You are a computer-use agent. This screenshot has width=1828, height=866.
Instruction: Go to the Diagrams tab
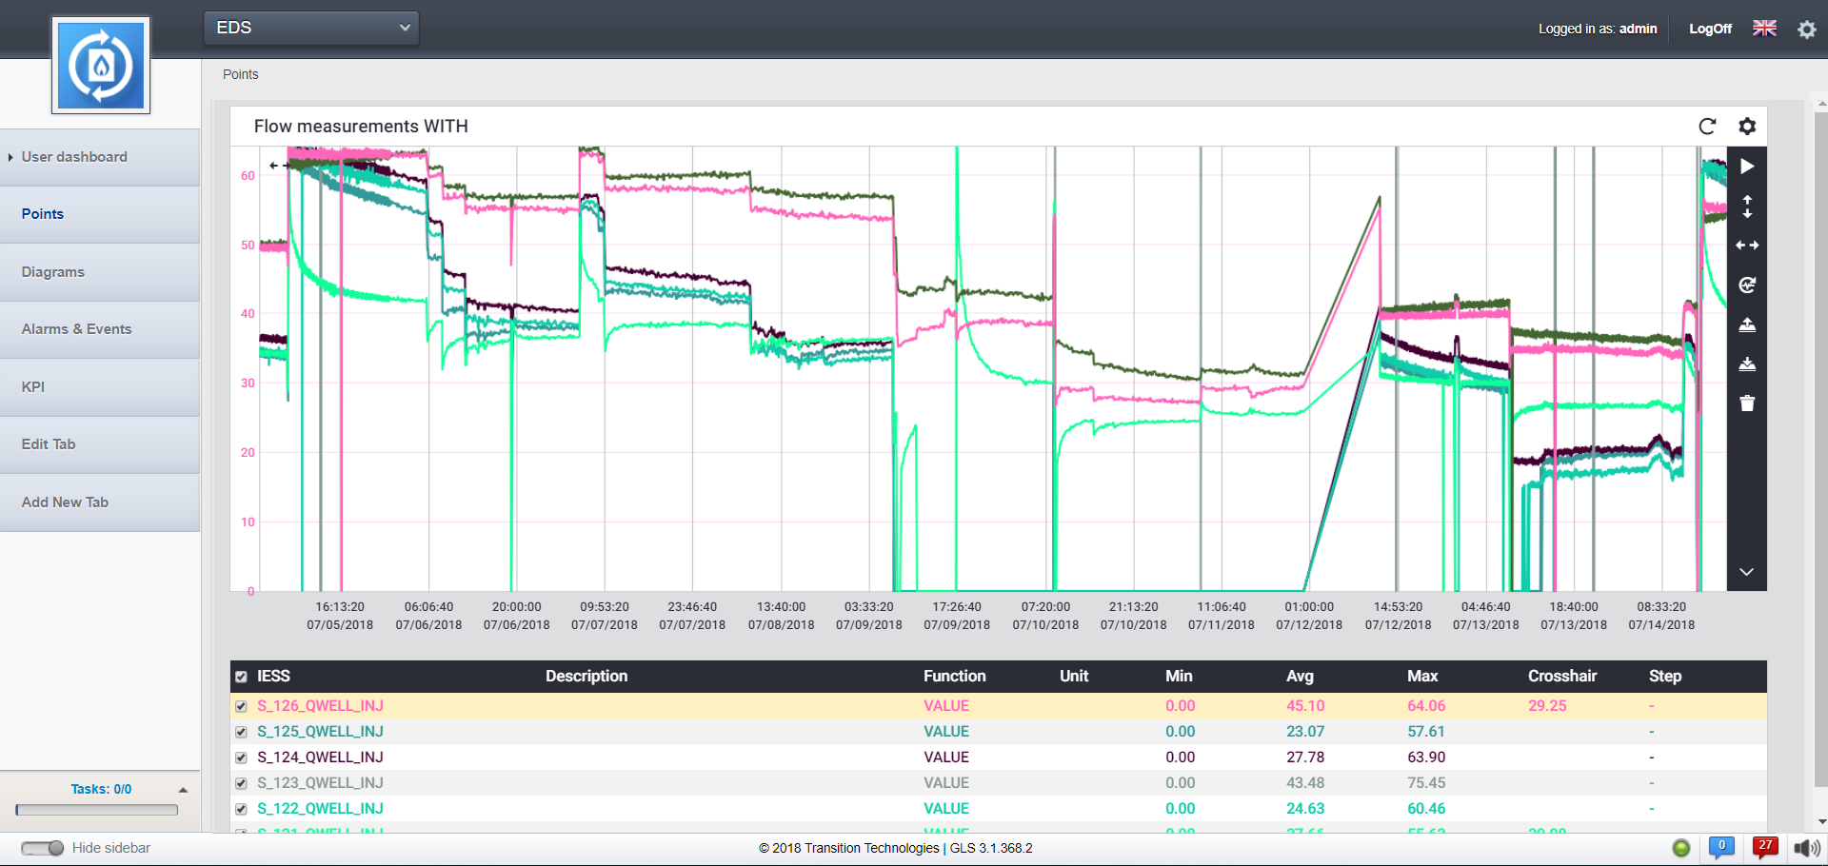tap(53, 272)
